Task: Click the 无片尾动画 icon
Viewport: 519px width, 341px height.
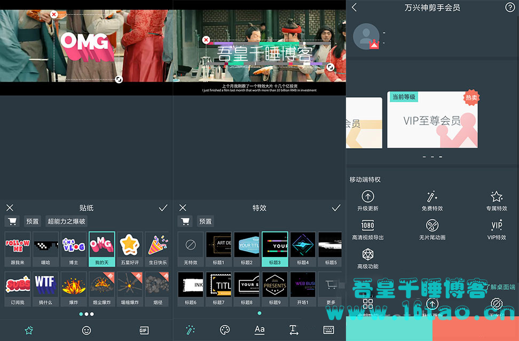Action: [x=432, y=226]
